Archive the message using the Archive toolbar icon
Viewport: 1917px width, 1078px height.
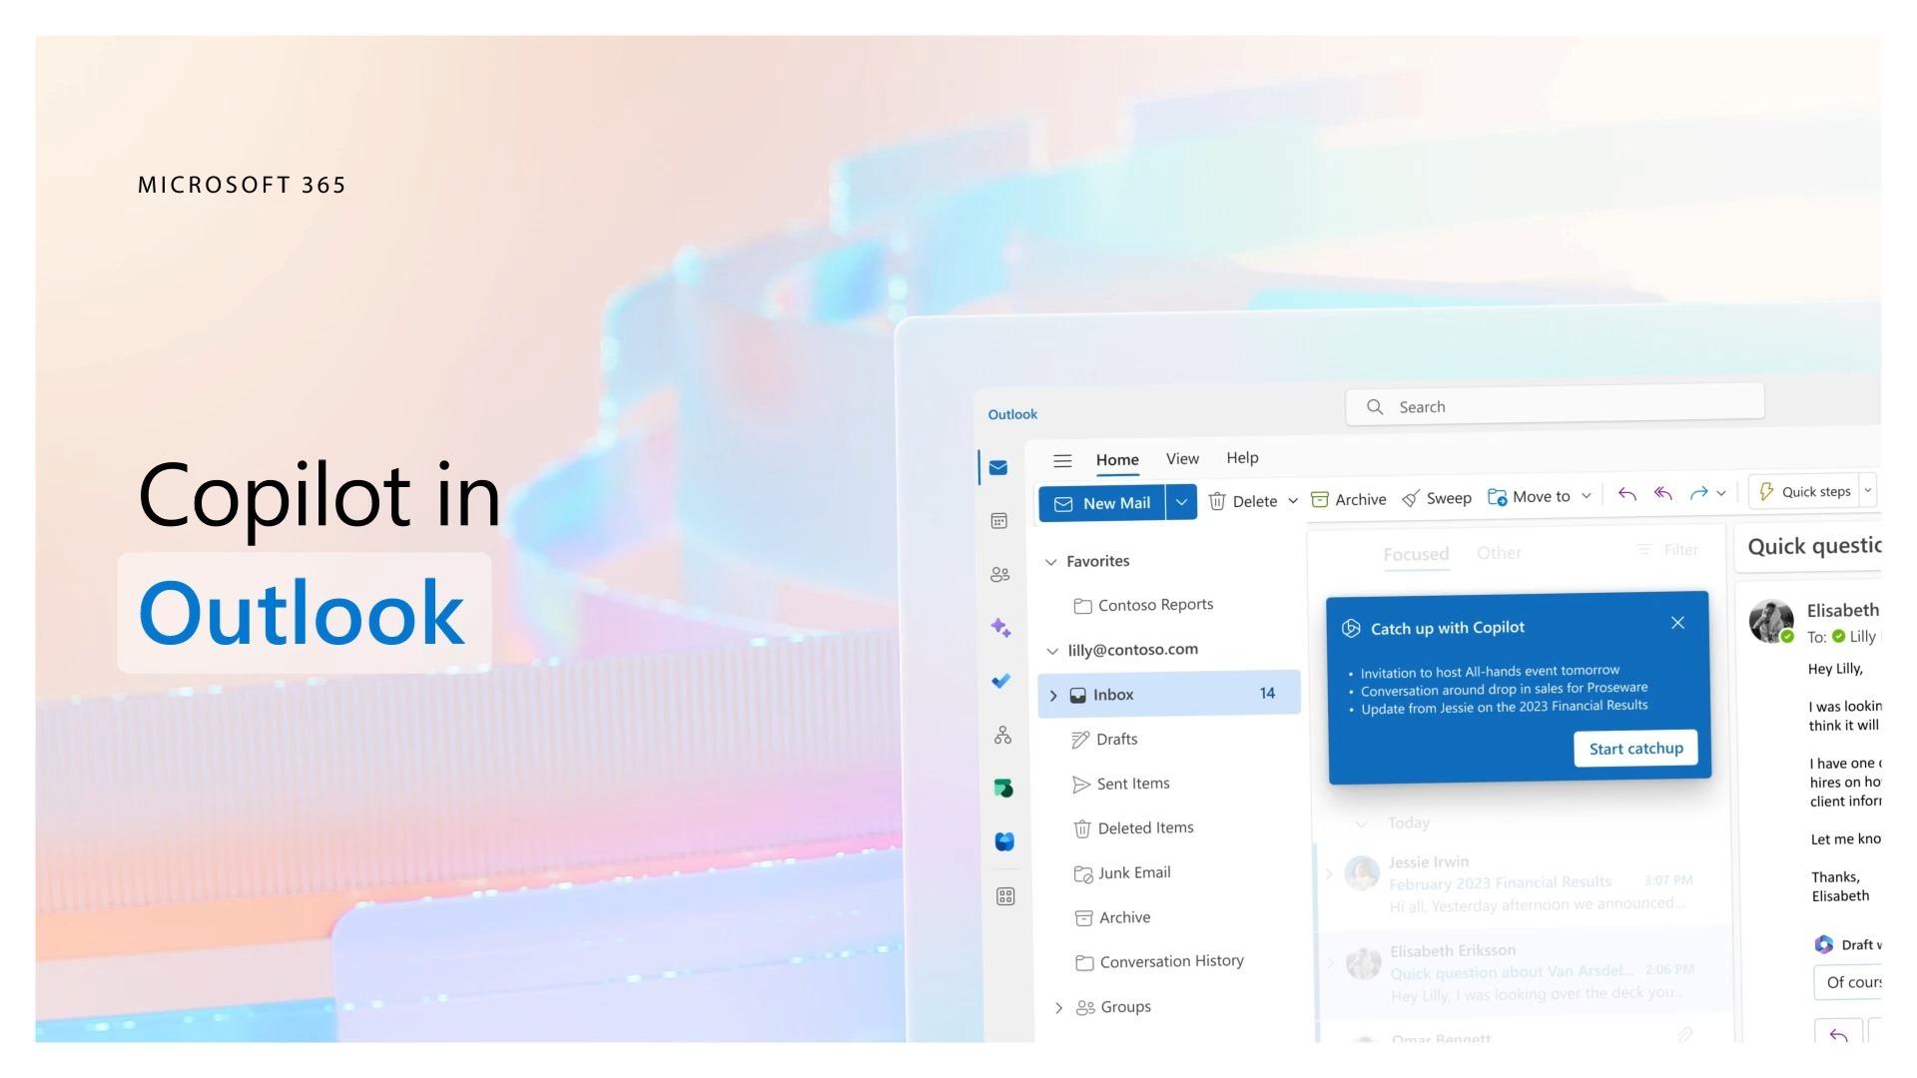1348,499
